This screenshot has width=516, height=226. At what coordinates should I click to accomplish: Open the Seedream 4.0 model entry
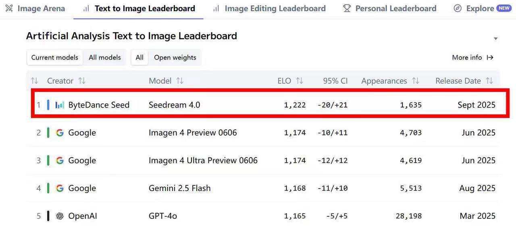(174, 105)
